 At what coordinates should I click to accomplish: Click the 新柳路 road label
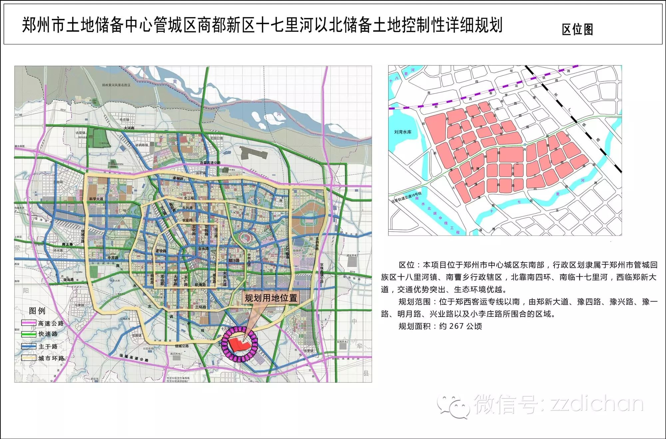(x=178, y=178)
